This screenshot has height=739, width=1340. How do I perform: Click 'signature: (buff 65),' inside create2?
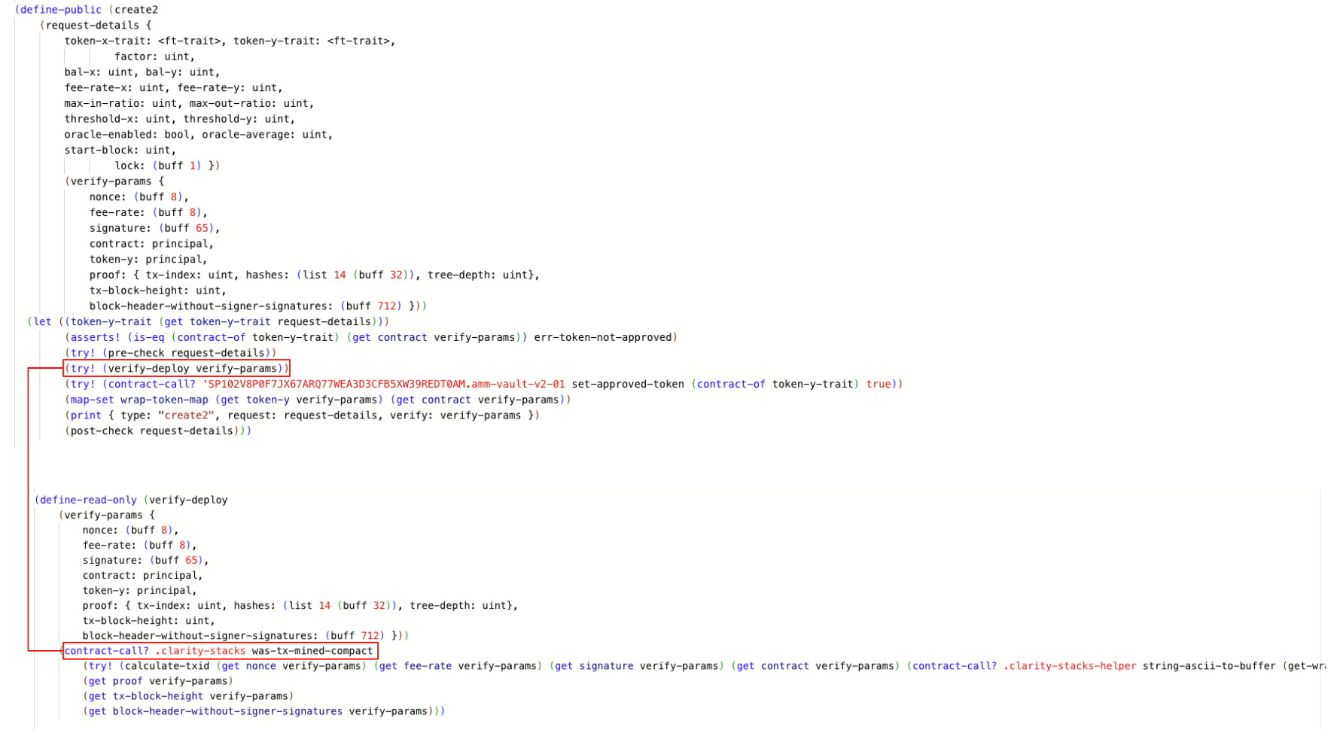pyautogui.click(x=154, y=228)
